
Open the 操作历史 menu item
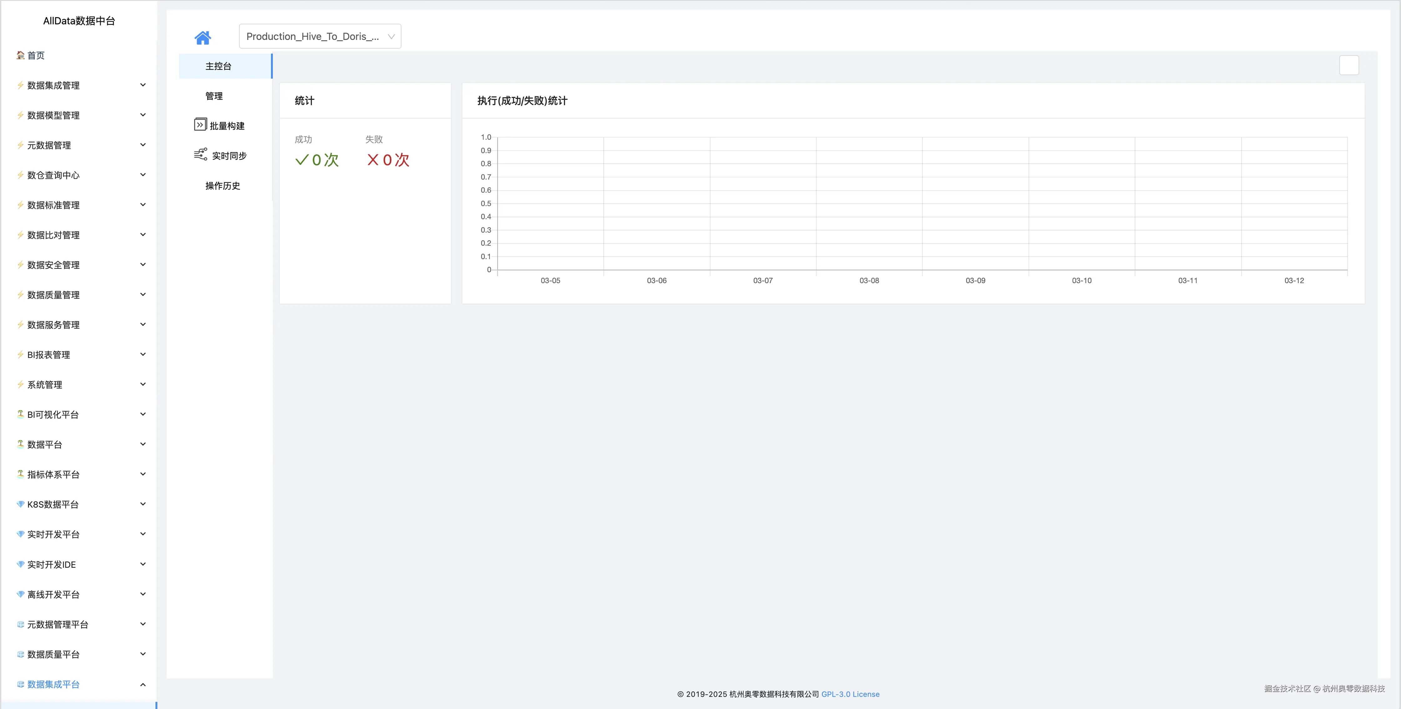click(223, 186)
